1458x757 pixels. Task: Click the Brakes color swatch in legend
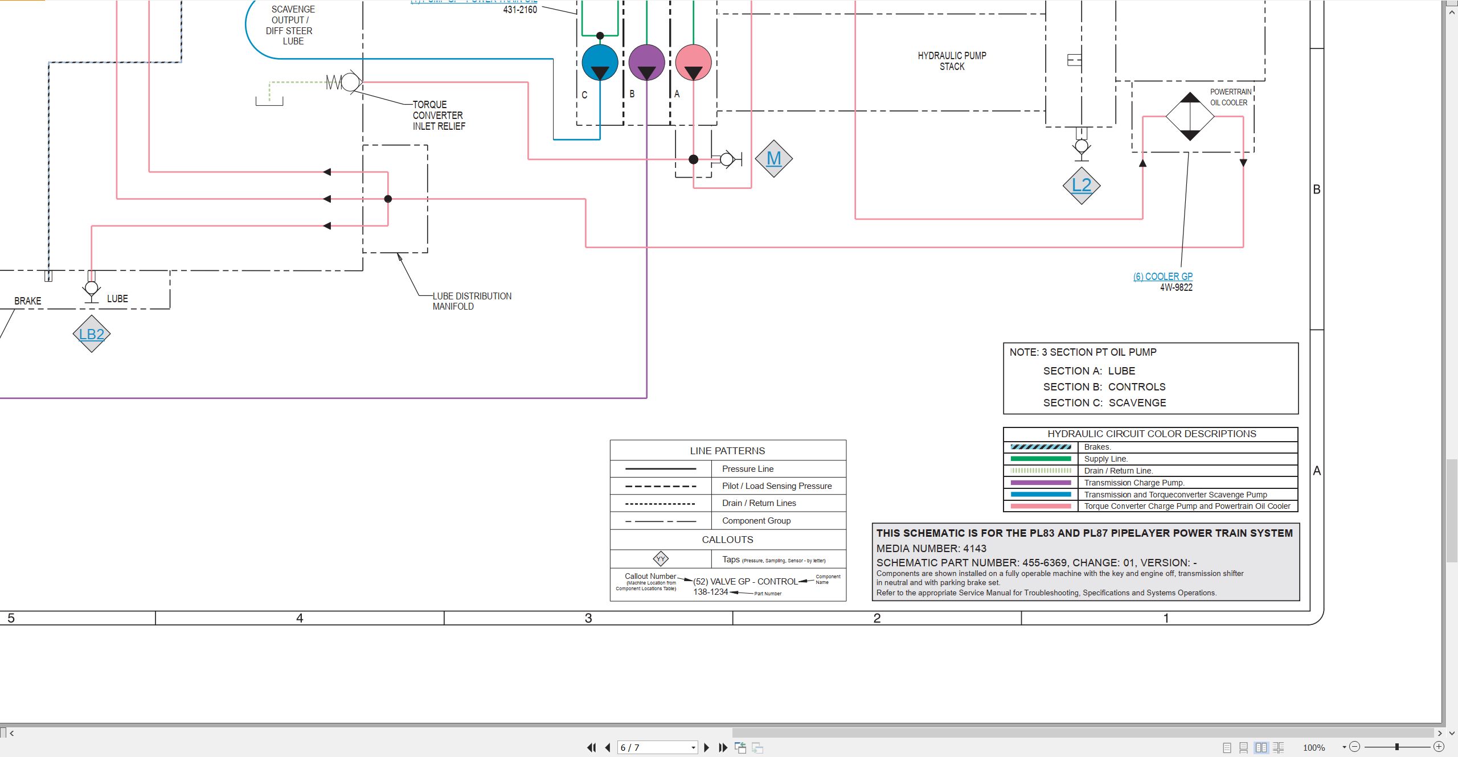[x=1041, y=447]
